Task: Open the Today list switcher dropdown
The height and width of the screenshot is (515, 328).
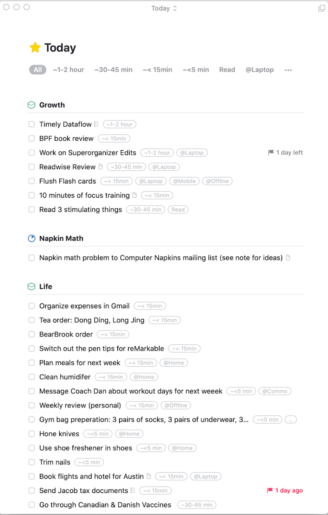Action: [164, 8]
